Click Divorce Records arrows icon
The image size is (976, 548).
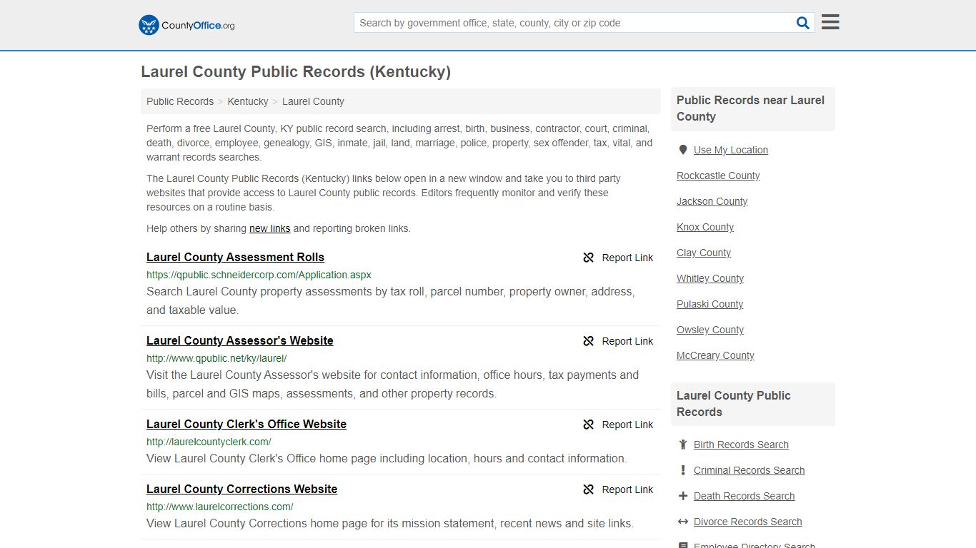click(683, 522)
